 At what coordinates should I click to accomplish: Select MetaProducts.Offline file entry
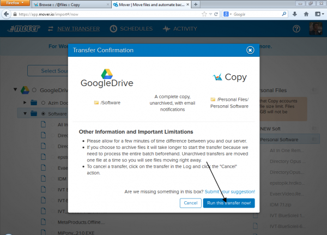point(81,222)
